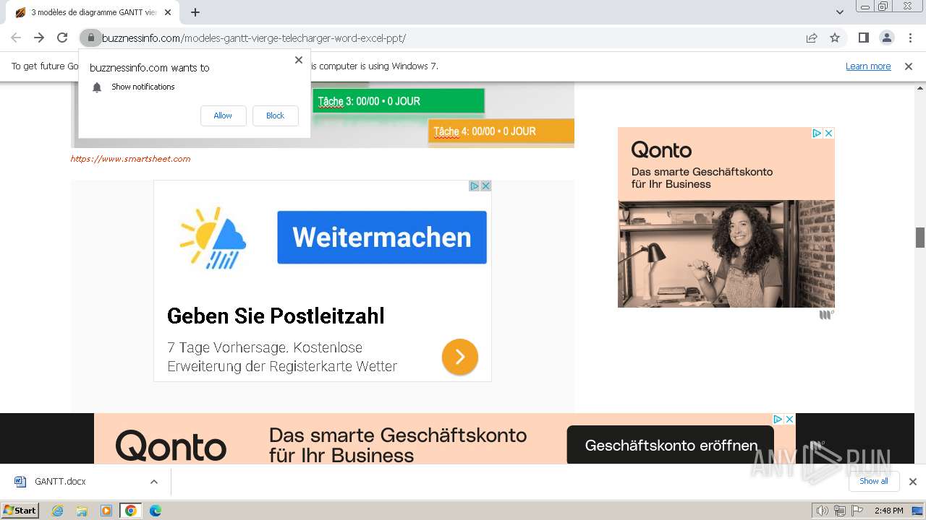
Task: Click the system clock showing 2:48 PM
Action: (x=888, y=511)
